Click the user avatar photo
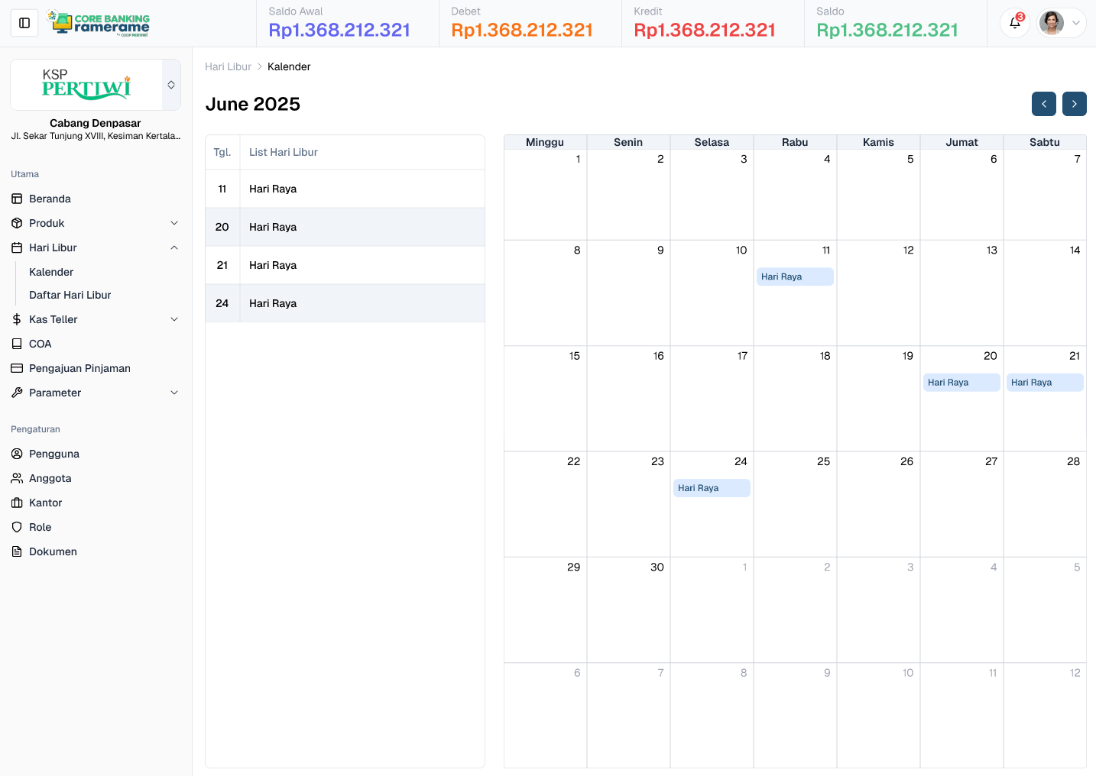Image resolution: width=1096 pixels, height=776 pixels. [x=1052, y=23]
